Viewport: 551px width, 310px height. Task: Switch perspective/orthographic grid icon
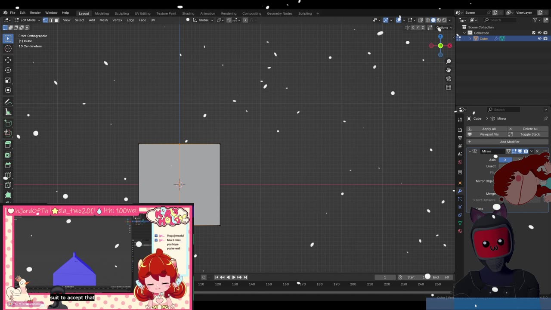click(449, 87)
